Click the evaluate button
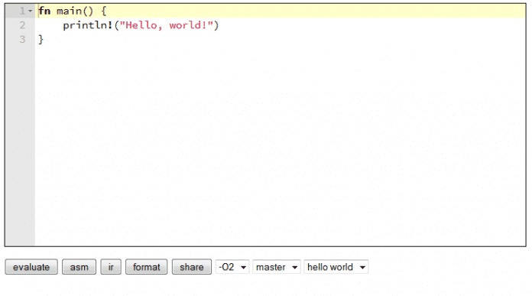 (x=31, y=267)
